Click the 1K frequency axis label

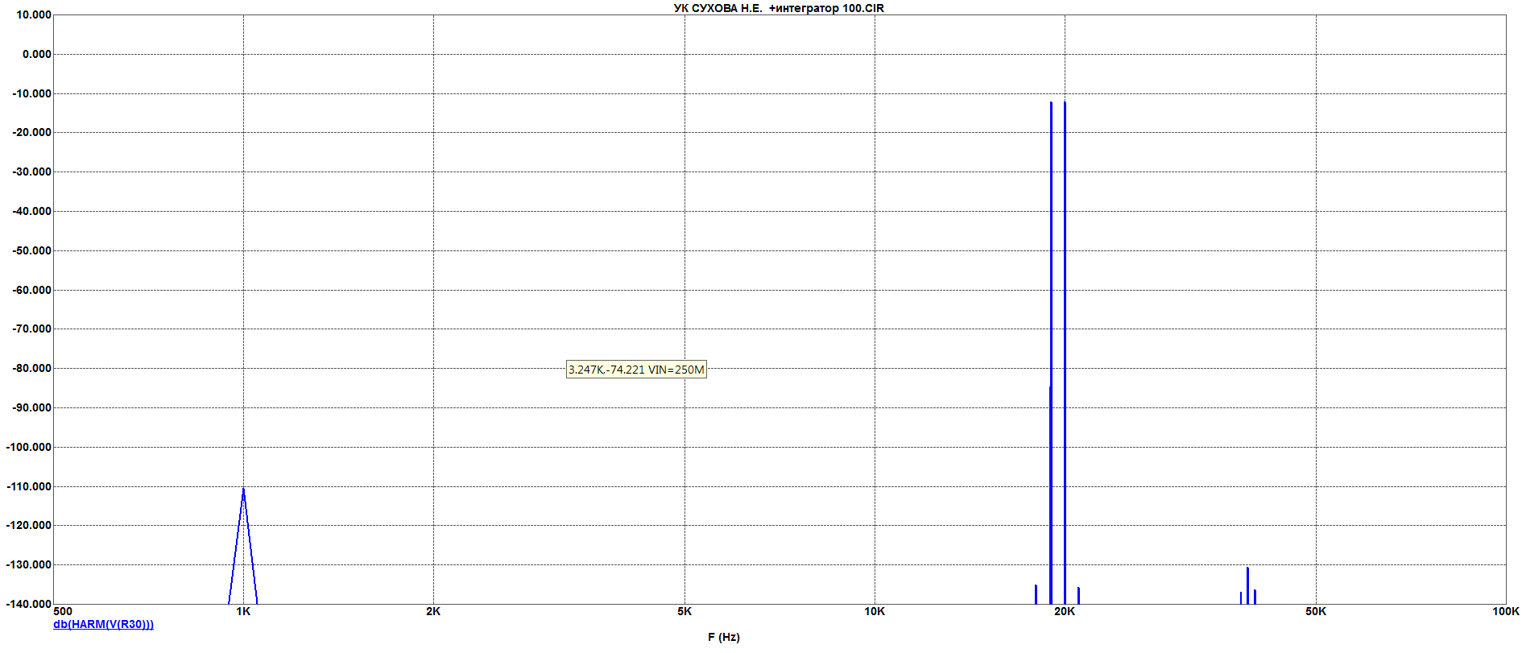coord(243,611)
